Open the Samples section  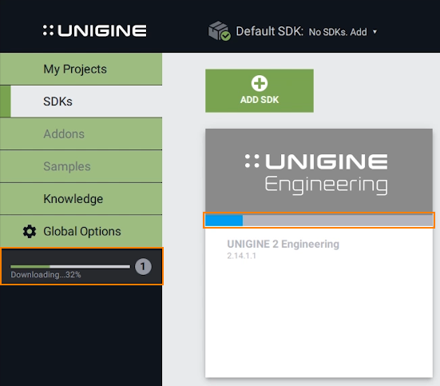(x=81, y=166)
